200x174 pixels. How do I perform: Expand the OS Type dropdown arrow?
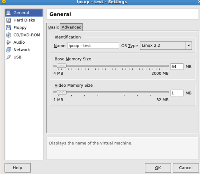coord(189,46)
